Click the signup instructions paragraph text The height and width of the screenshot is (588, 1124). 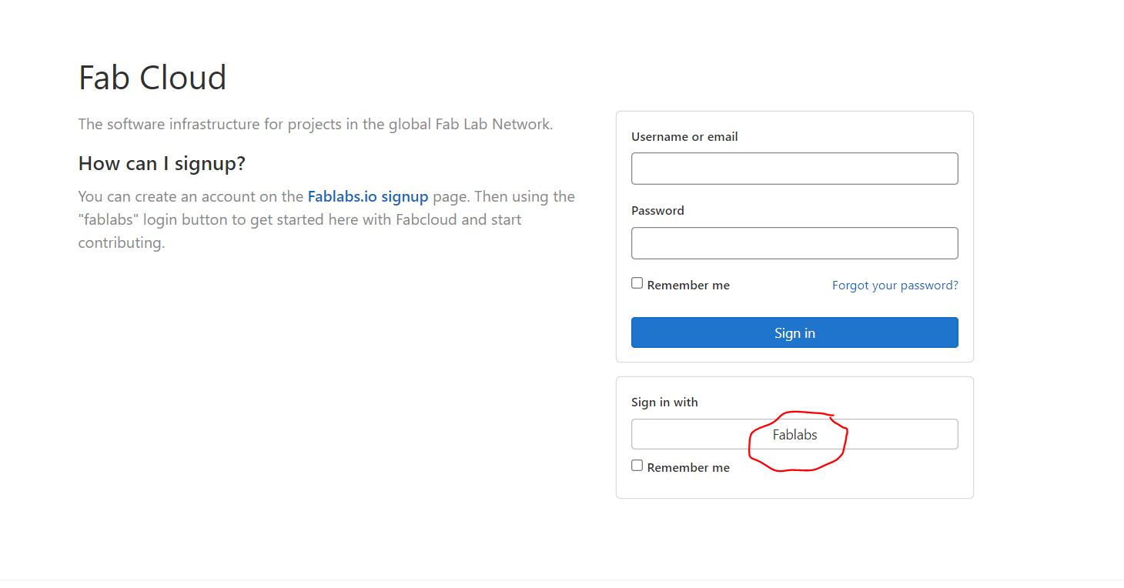[x=326, y=219]
